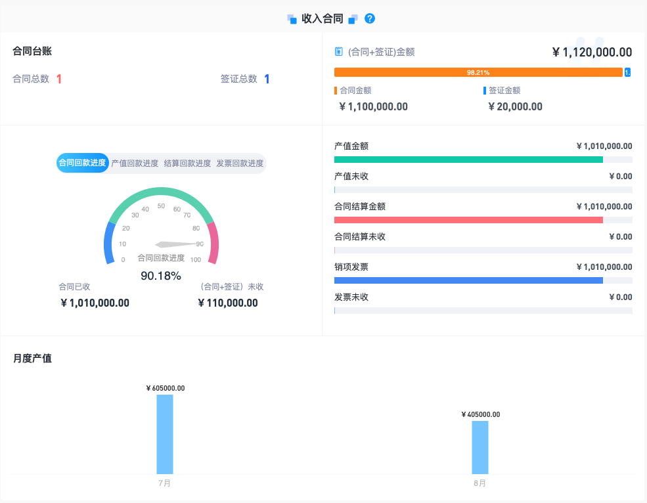The image size is (647, 503).
Task: Click the blue 销项发票 progress bar
Action: click(x=468, y=280)
